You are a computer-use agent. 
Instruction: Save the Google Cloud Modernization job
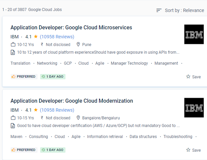click(x=193, y=150)
